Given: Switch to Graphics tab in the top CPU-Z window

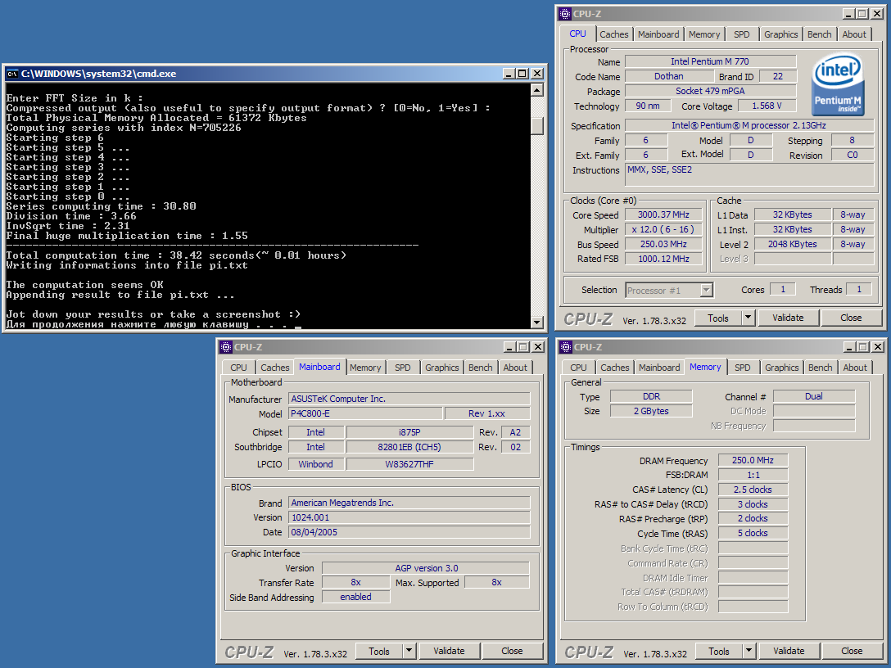Looking at the screenshot, I should coord(780,34).
